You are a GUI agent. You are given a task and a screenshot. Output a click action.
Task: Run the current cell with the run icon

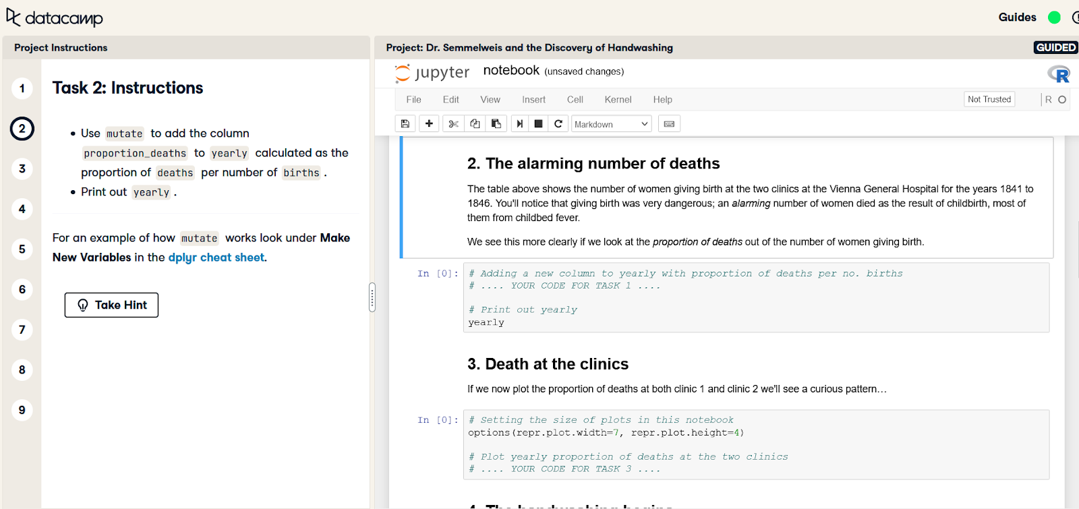click(520, 124)
